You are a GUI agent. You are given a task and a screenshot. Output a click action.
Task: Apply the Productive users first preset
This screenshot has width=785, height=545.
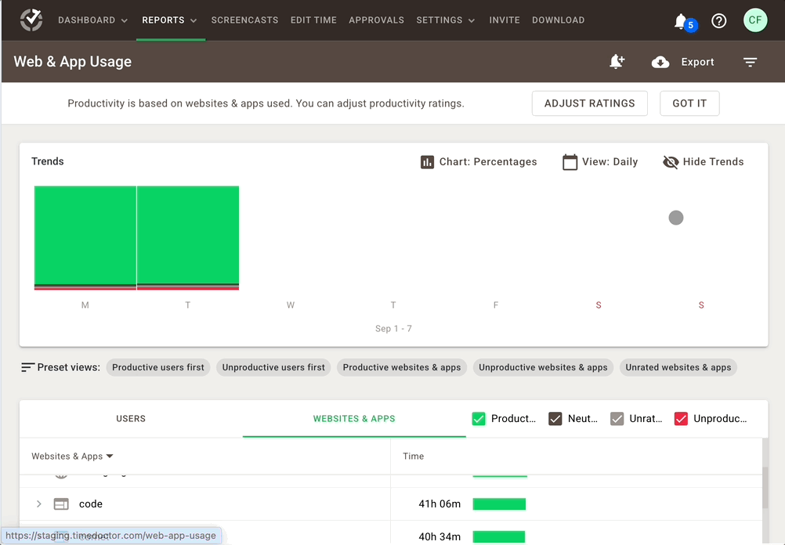tap(158, 367)
